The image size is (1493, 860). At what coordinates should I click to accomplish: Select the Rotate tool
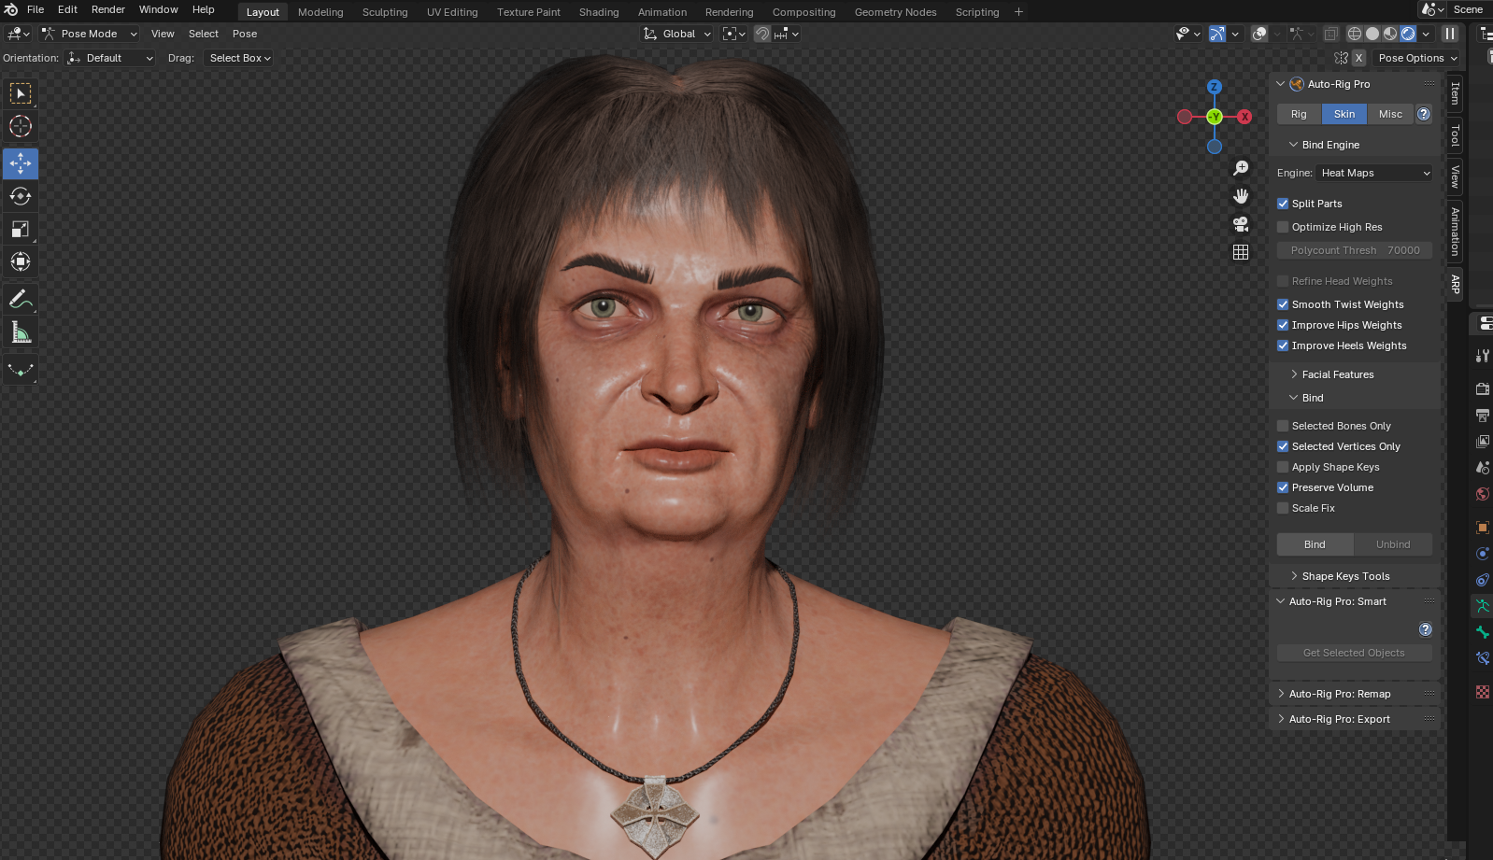(21, 196)
